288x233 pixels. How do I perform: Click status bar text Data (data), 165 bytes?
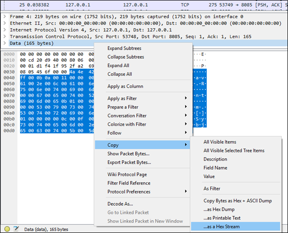(46, 229)
